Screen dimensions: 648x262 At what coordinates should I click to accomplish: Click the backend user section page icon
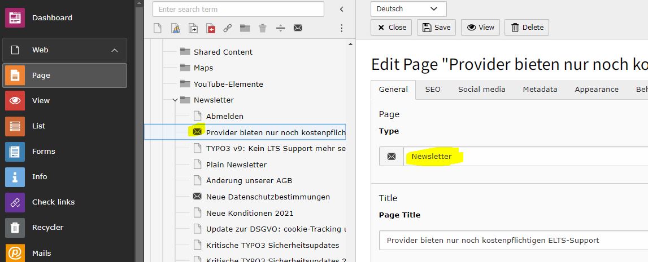[x=176, y=28]
